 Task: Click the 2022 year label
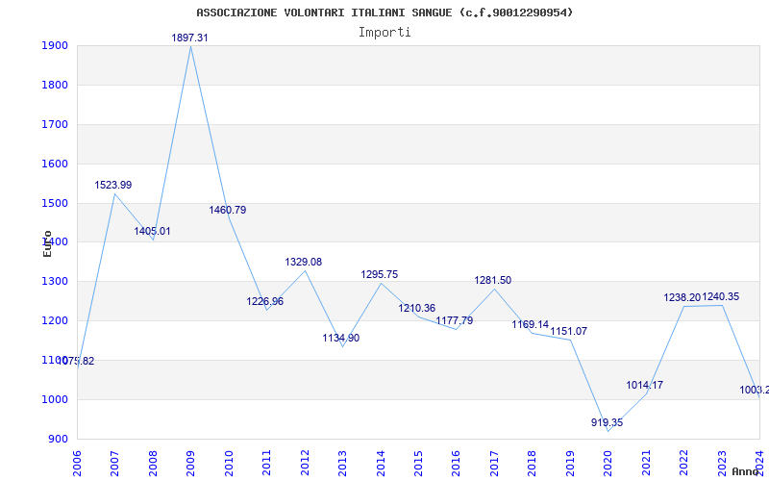(x=683, y=464)
